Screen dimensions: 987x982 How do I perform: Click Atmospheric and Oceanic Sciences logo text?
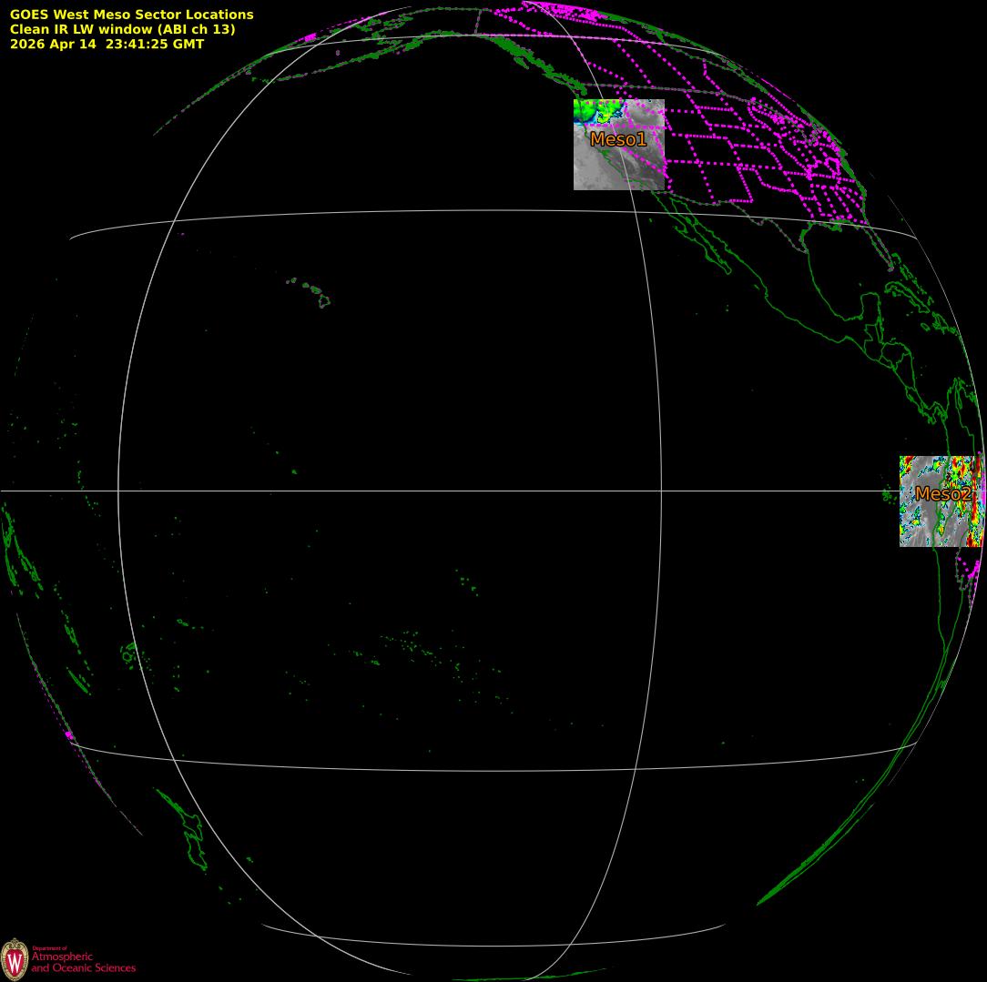[x=83, y=960]
